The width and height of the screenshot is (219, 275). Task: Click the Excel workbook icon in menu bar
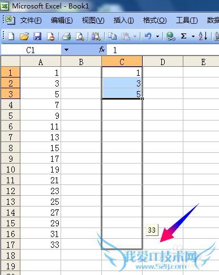(10, 20)
